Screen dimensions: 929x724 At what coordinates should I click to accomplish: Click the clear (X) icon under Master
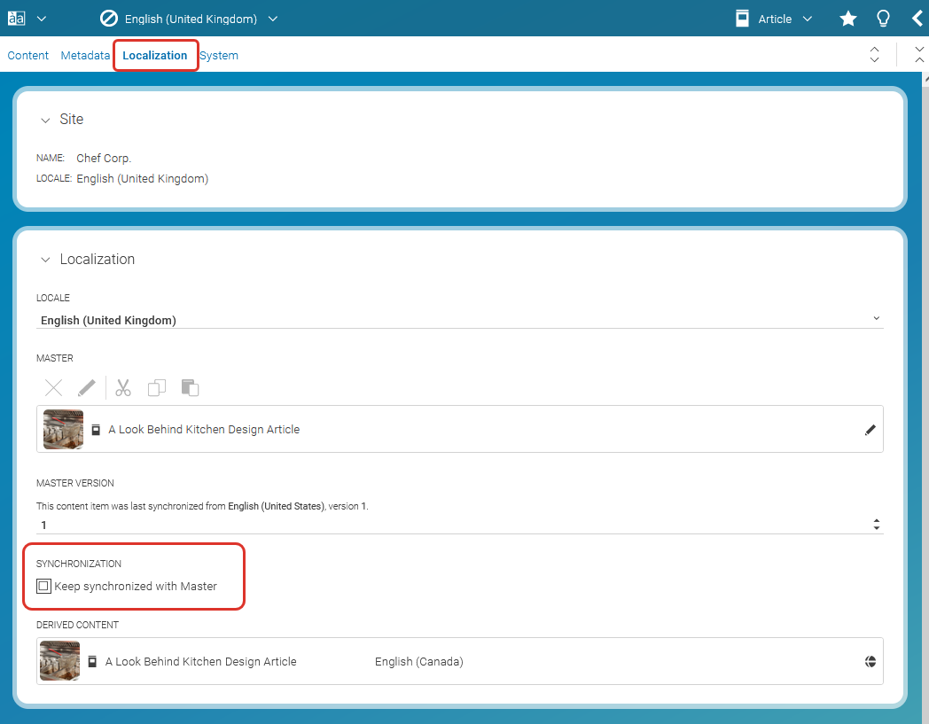point(53,387)
